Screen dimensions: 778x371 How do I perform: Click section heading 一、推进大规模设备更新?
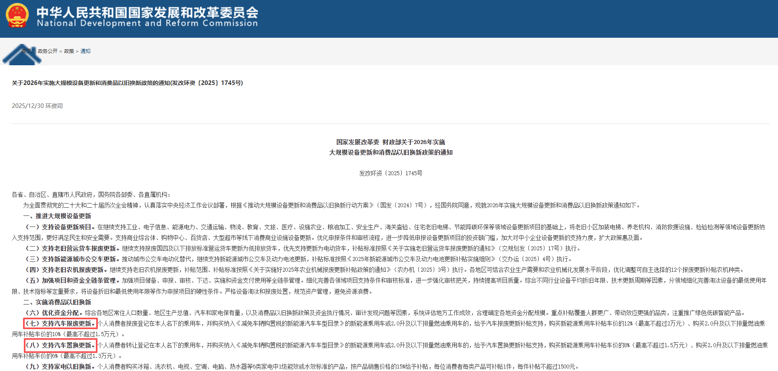[57, 216]
